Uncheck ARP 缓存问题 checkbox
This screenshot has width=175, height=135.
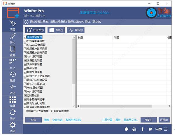click(25, 57)
